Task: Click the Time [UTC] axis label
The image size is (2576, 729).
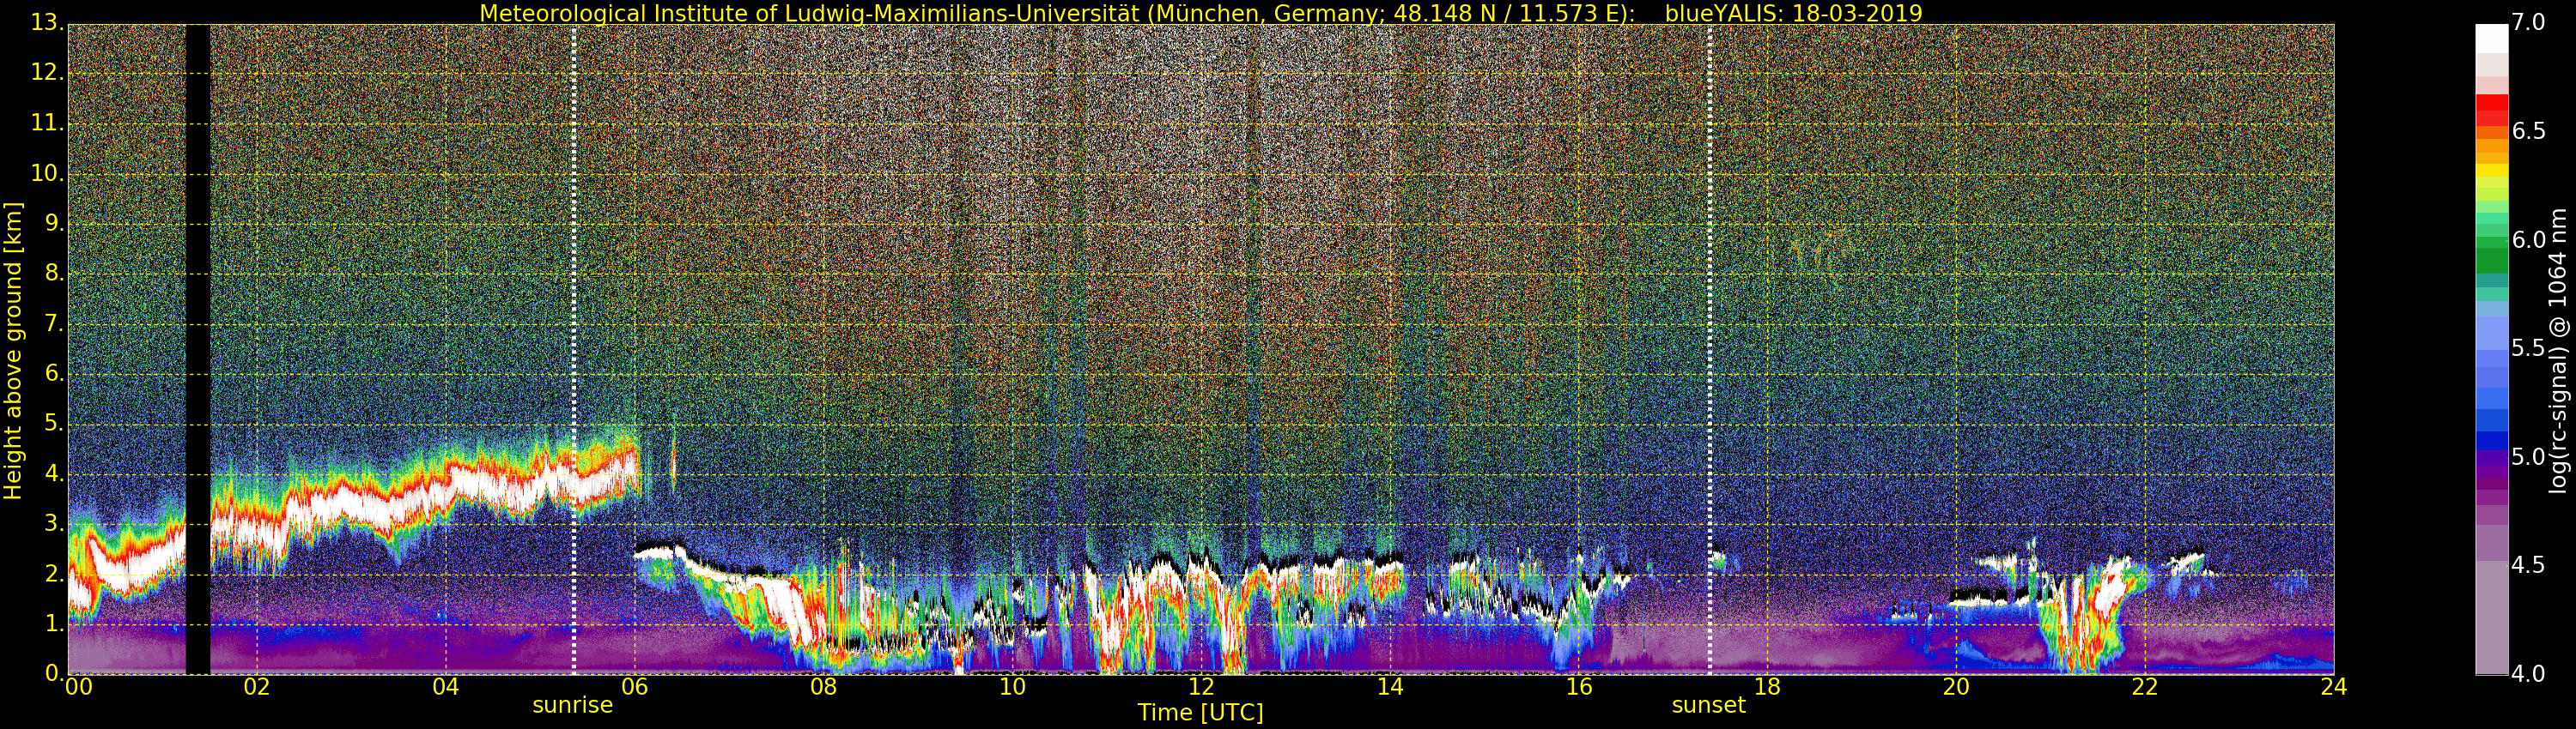Action: 1200,713
